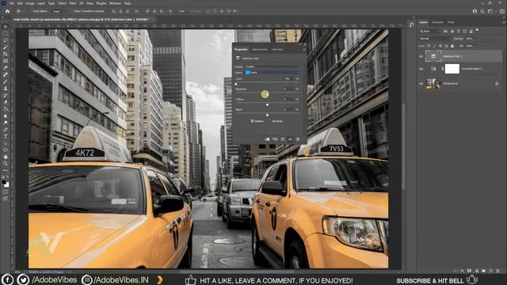Open the blend mode Normal dropdown

435,39
